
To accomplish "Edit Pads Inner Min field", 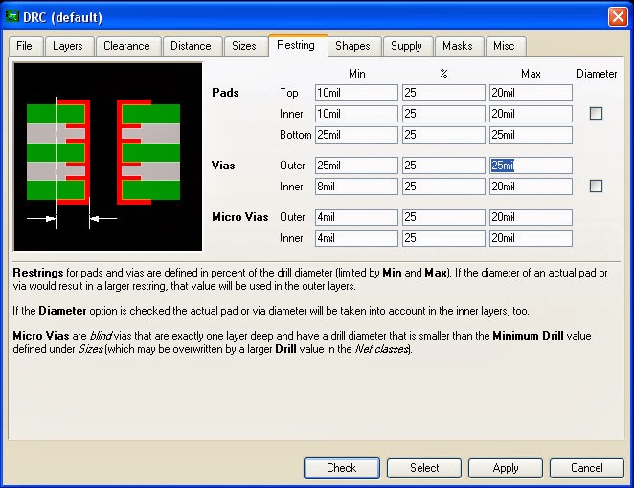I will pyautogui.click(x=356, y=114).
